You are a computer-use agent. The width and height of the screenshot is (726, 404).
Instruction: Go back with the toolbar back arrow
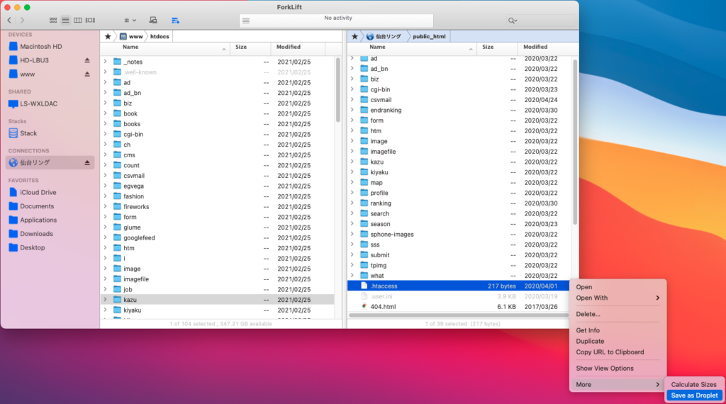[9, 21]
